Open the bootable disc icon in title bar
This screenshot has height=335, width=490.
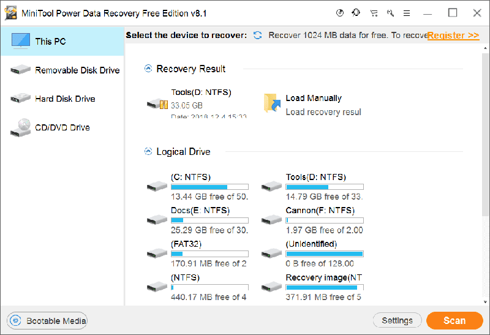pos(340,13)
